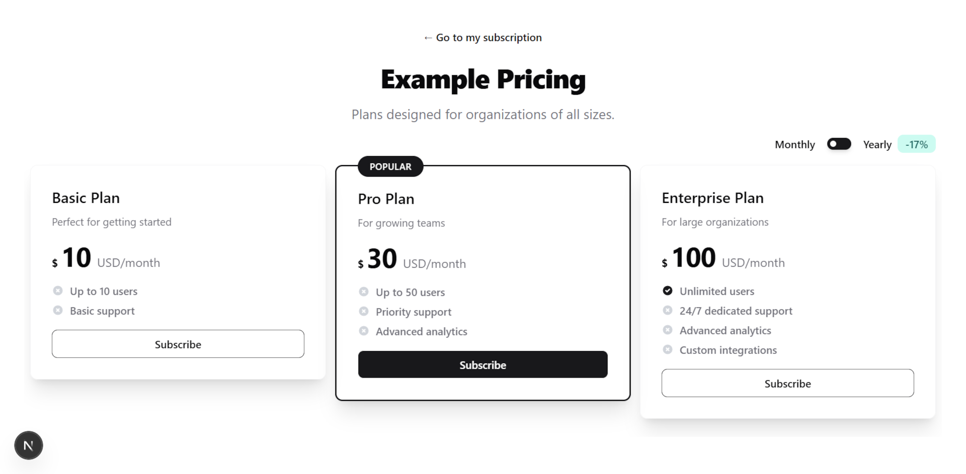Click the cross icon beside 'Up to 10 users'
Viewport: 966px width, 474px height.
pyautogui.click(x=58, y=291)
